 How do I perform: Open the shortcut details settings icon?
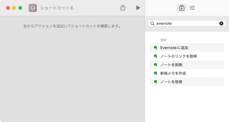tap(192, 8)
